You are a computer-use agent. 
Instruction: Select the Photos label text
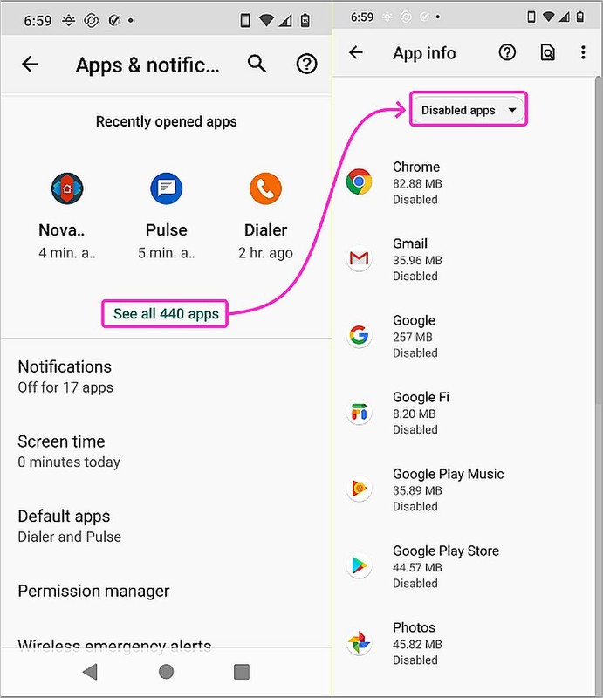point(414,627)
